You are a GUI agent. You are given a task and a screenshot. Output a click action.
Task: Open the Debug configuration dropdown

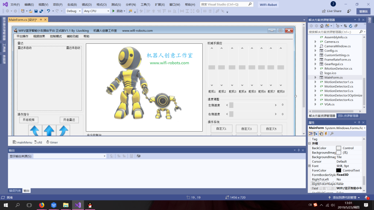73,11
